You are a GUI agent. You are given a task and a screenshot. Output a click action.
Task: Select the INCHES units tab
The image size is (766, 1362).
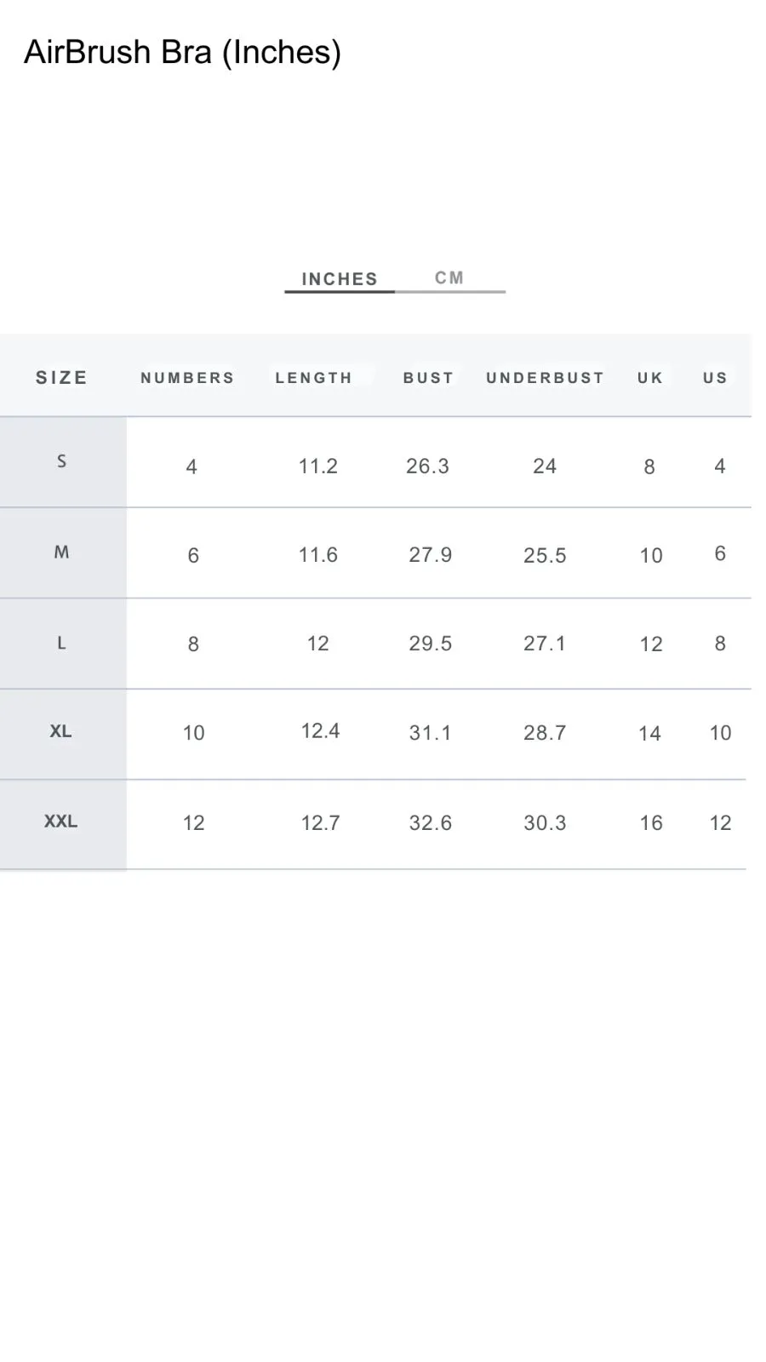click(x=340, y=279)
